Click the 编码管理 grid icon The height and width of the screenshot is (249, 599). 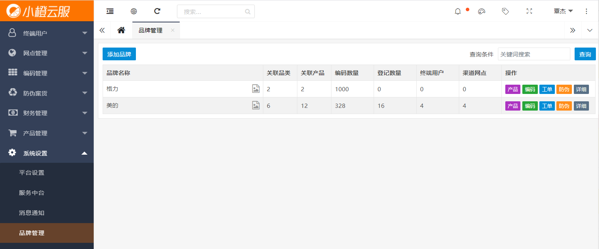(12, 73)
